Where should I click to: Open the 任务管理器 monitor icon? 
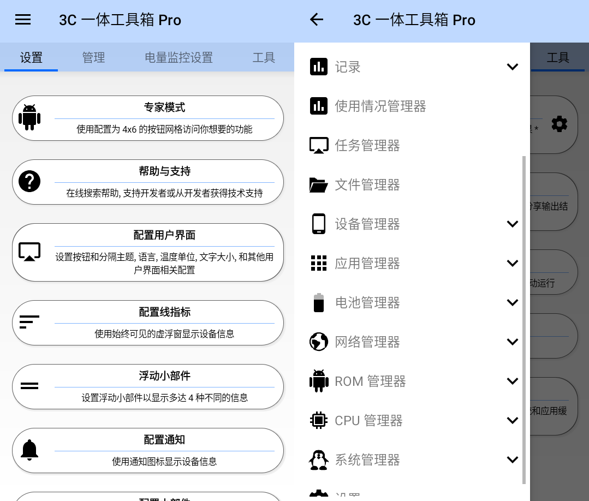click(318, 145)
